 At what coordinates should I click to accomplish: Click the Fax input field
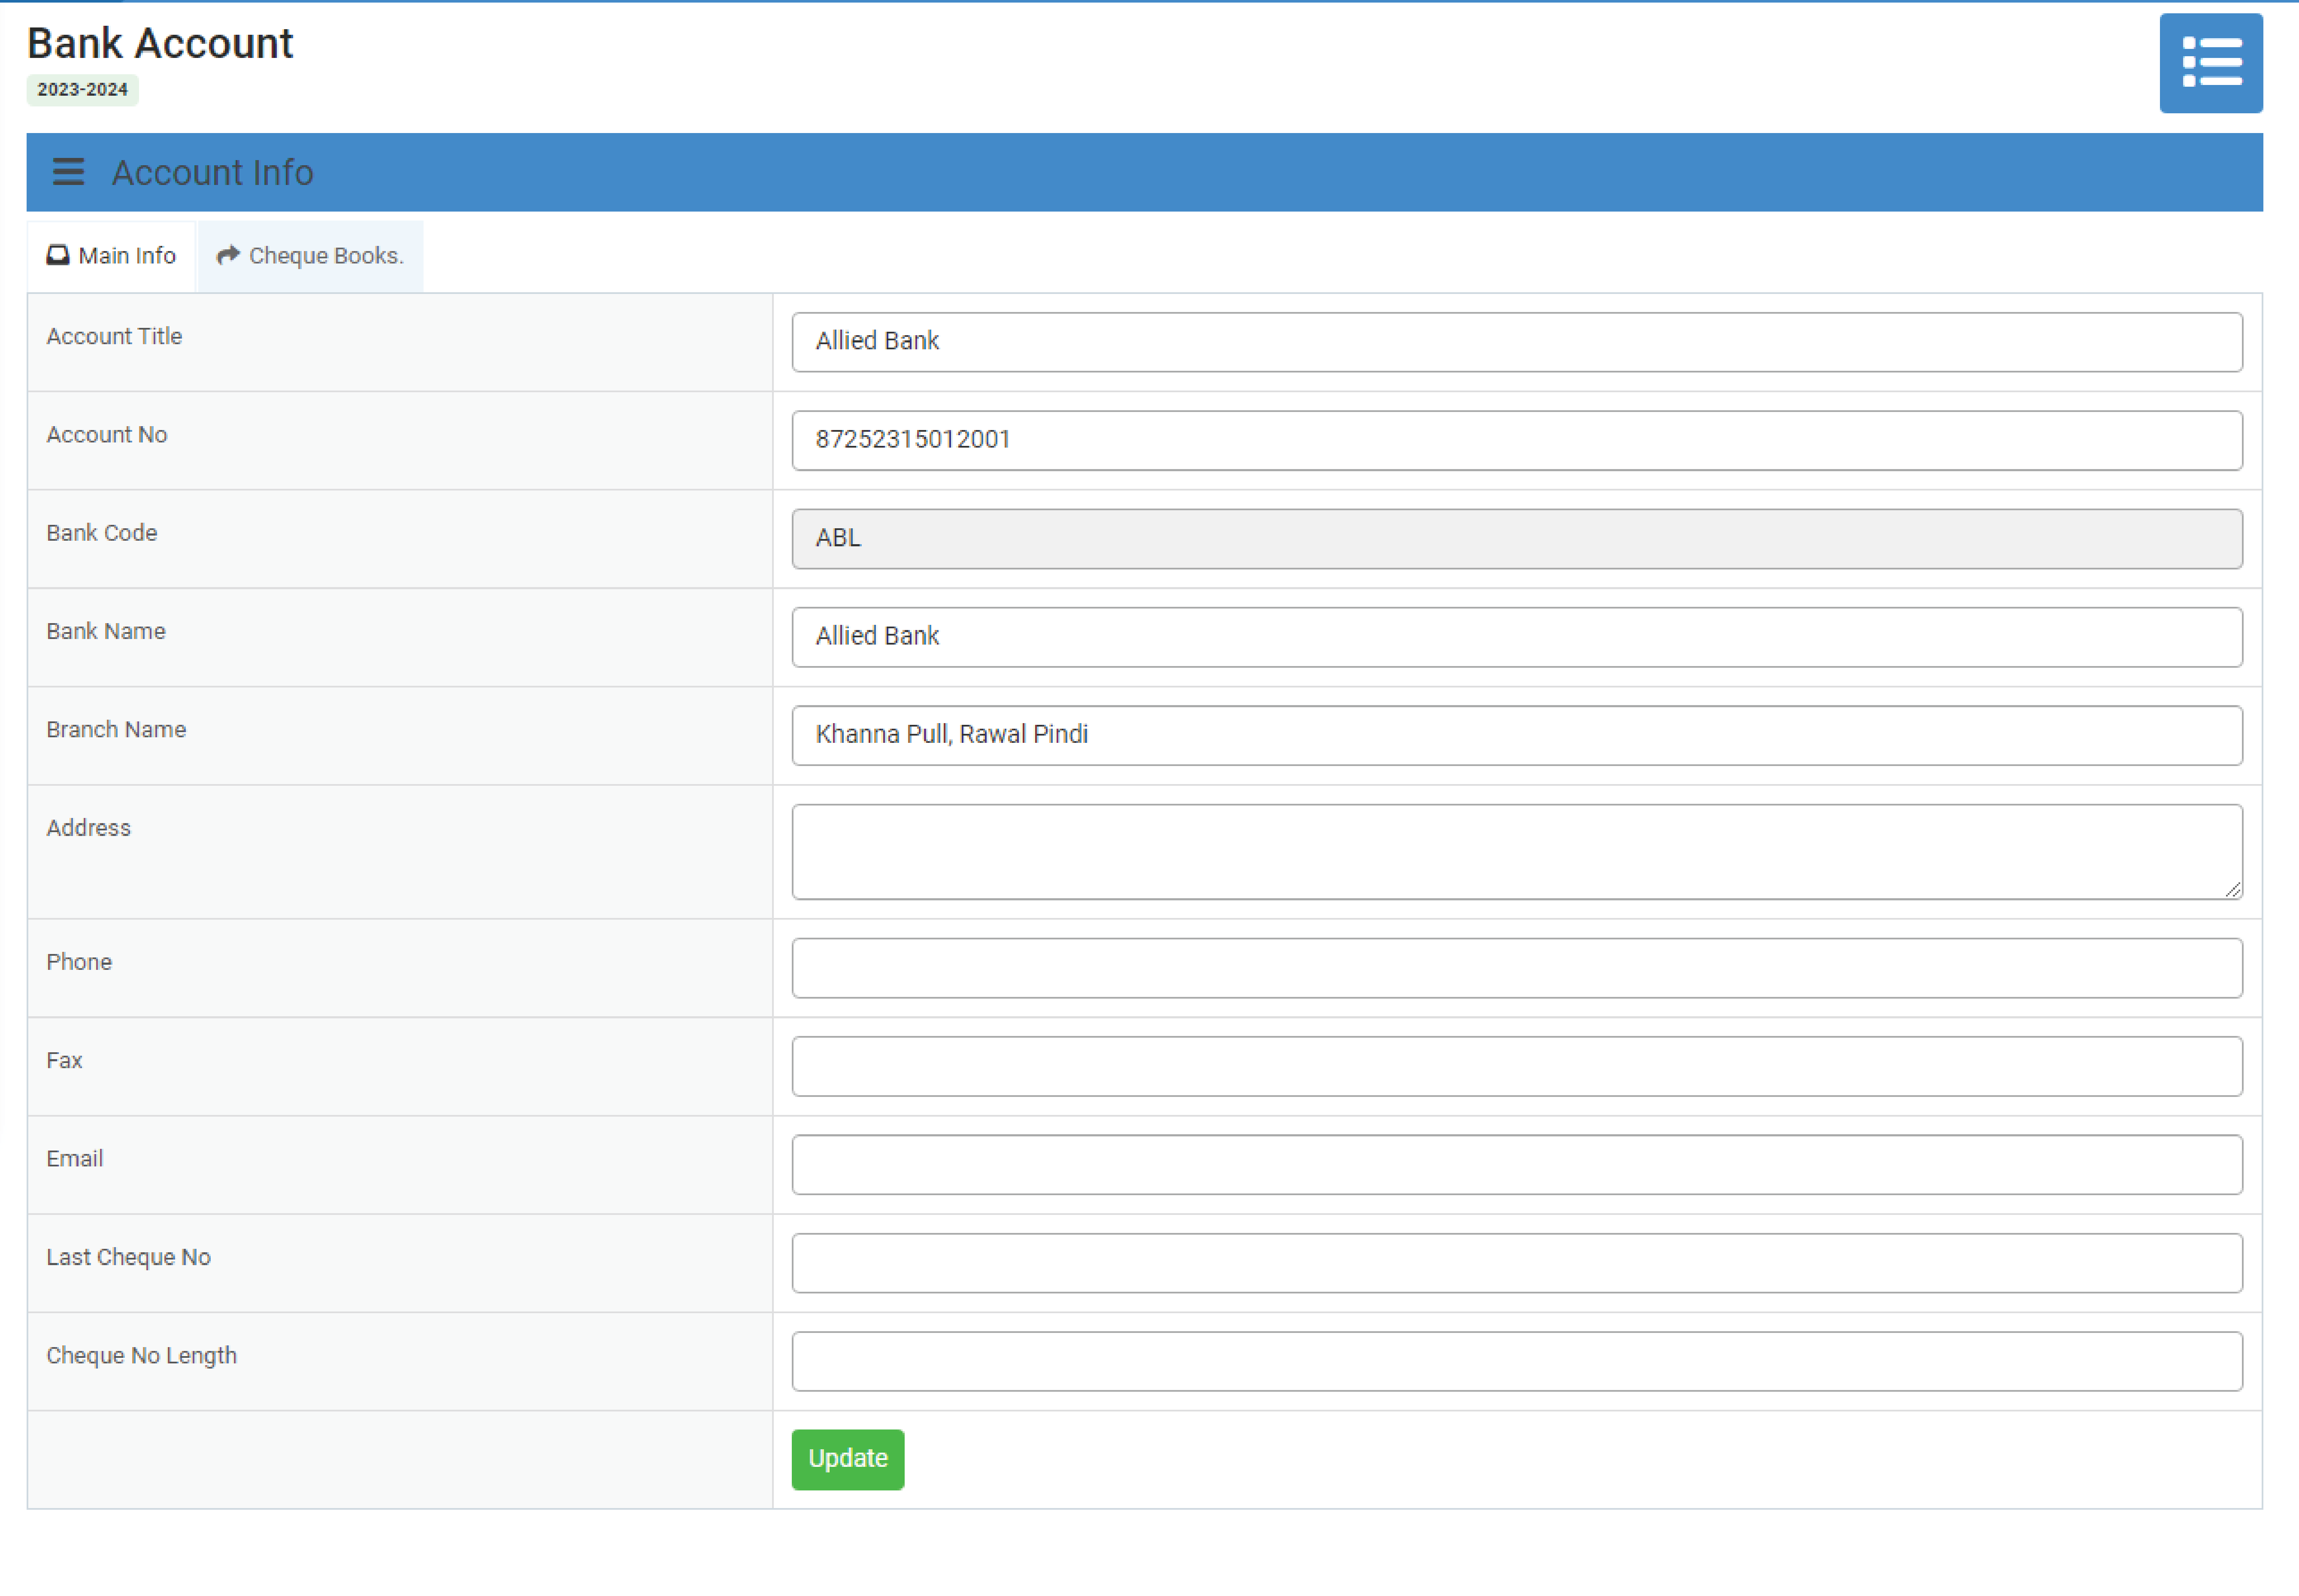click(1516, 1066)
